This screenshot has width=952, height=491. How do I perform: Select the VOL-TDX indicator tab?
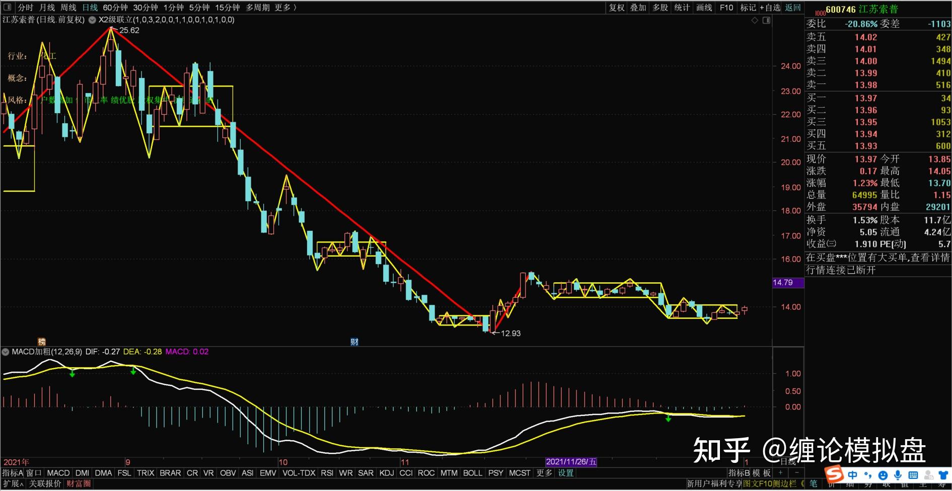299,473
